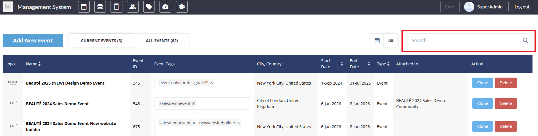Delete the Beauté 2025 (NEW) Design Demo Event
This screenshot has height=136, width=538.
tap(505, 83)
